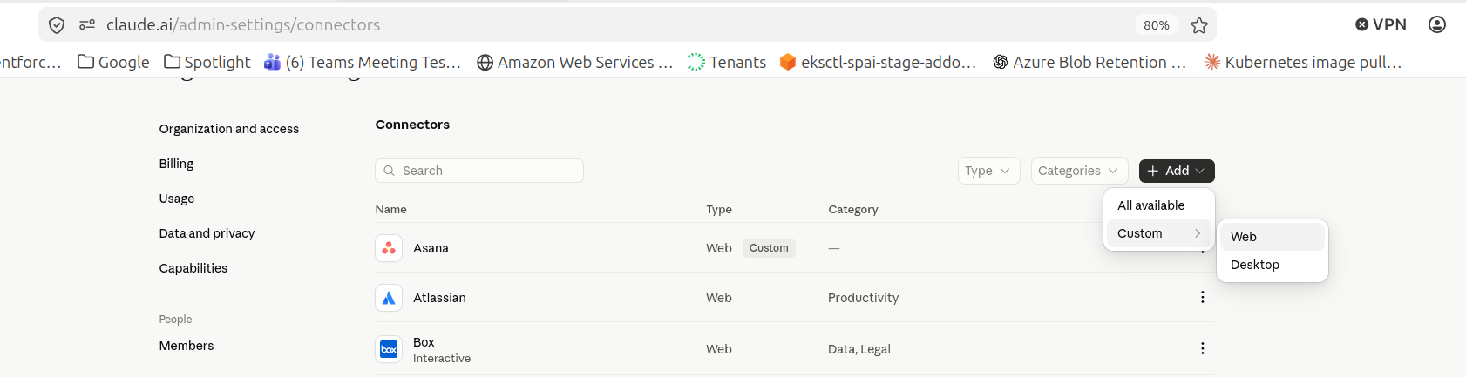Click the Asana connector name
1466x377 pixels.
coord(431,248)
